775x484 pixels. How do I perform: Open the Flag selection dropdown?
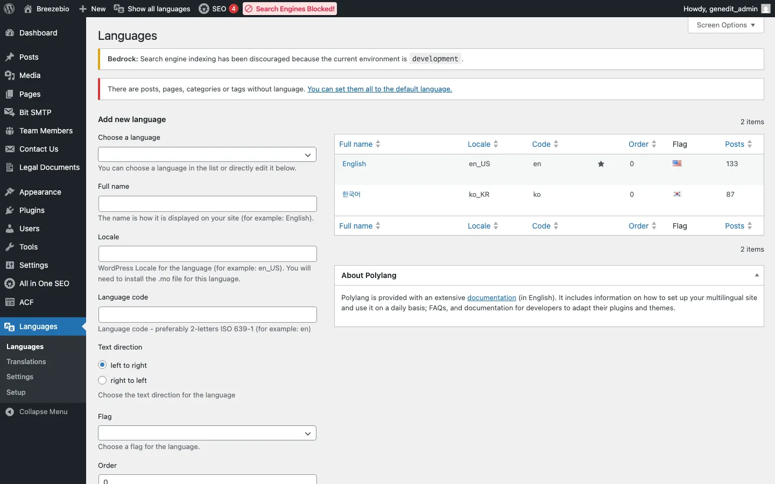point(207,433)
